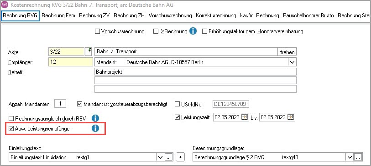The height and width of the screenshot is (166, 371).
Task: Open info icon beside Abw. Leistungsempfänger
Action: point(95,128)
